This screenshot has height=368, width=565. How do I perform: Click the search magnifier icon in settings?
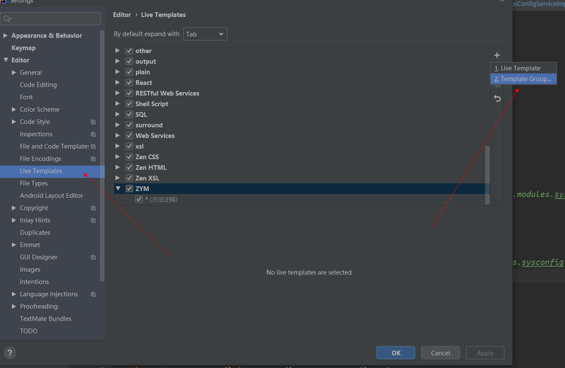point(7,19)
